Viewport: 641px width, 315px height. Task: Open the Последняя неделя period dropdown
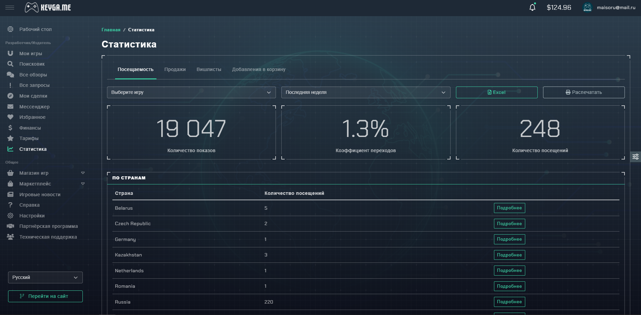click(366, 92)
